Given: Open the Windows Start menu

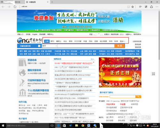Looking at the screenshot, I should [x=3, y=125].
